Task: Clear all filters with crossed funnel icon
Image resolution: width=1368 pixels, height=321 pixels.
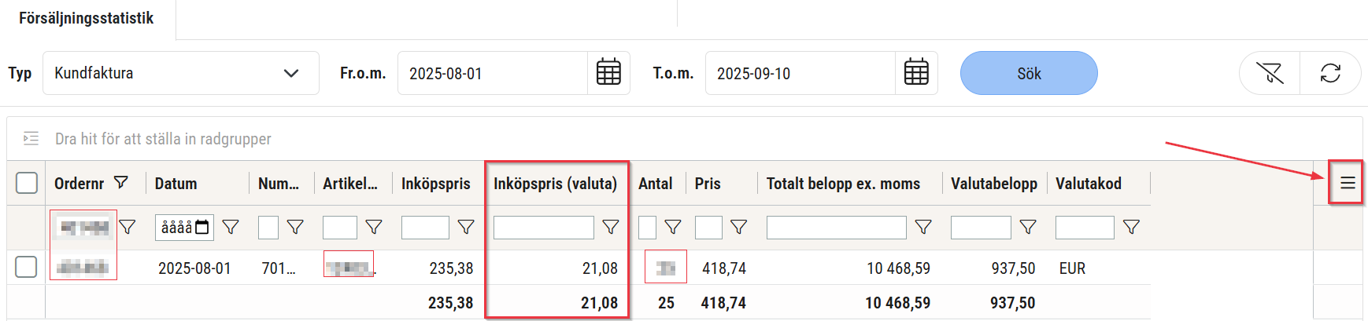Action: 1270,73
